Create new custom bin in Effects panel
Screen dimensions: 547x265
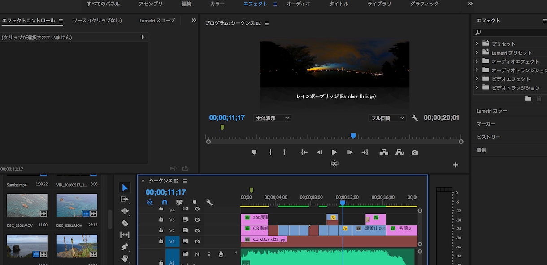[528, 99]
